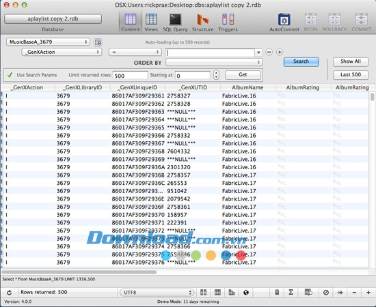The image size is (376, 307).
Task: Open the equals operator dropdown
Action: click(135, 52)
